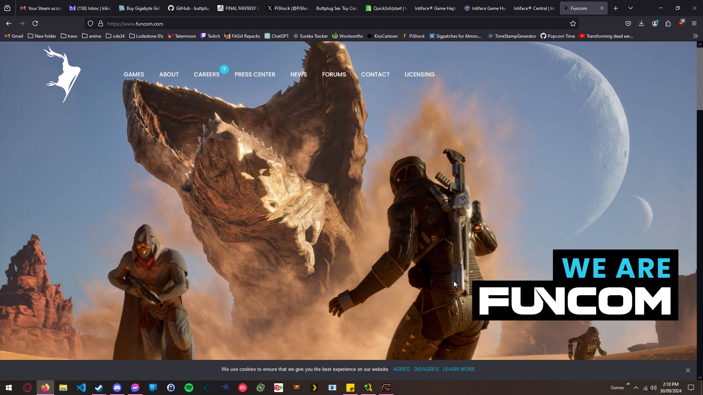The image size is (703, 395).
Task: Show hidden system tray icons
Action: [636, 388]
